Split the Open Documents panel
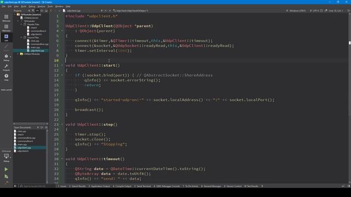Screen dimensions: 351x197 tap(42, 128)
